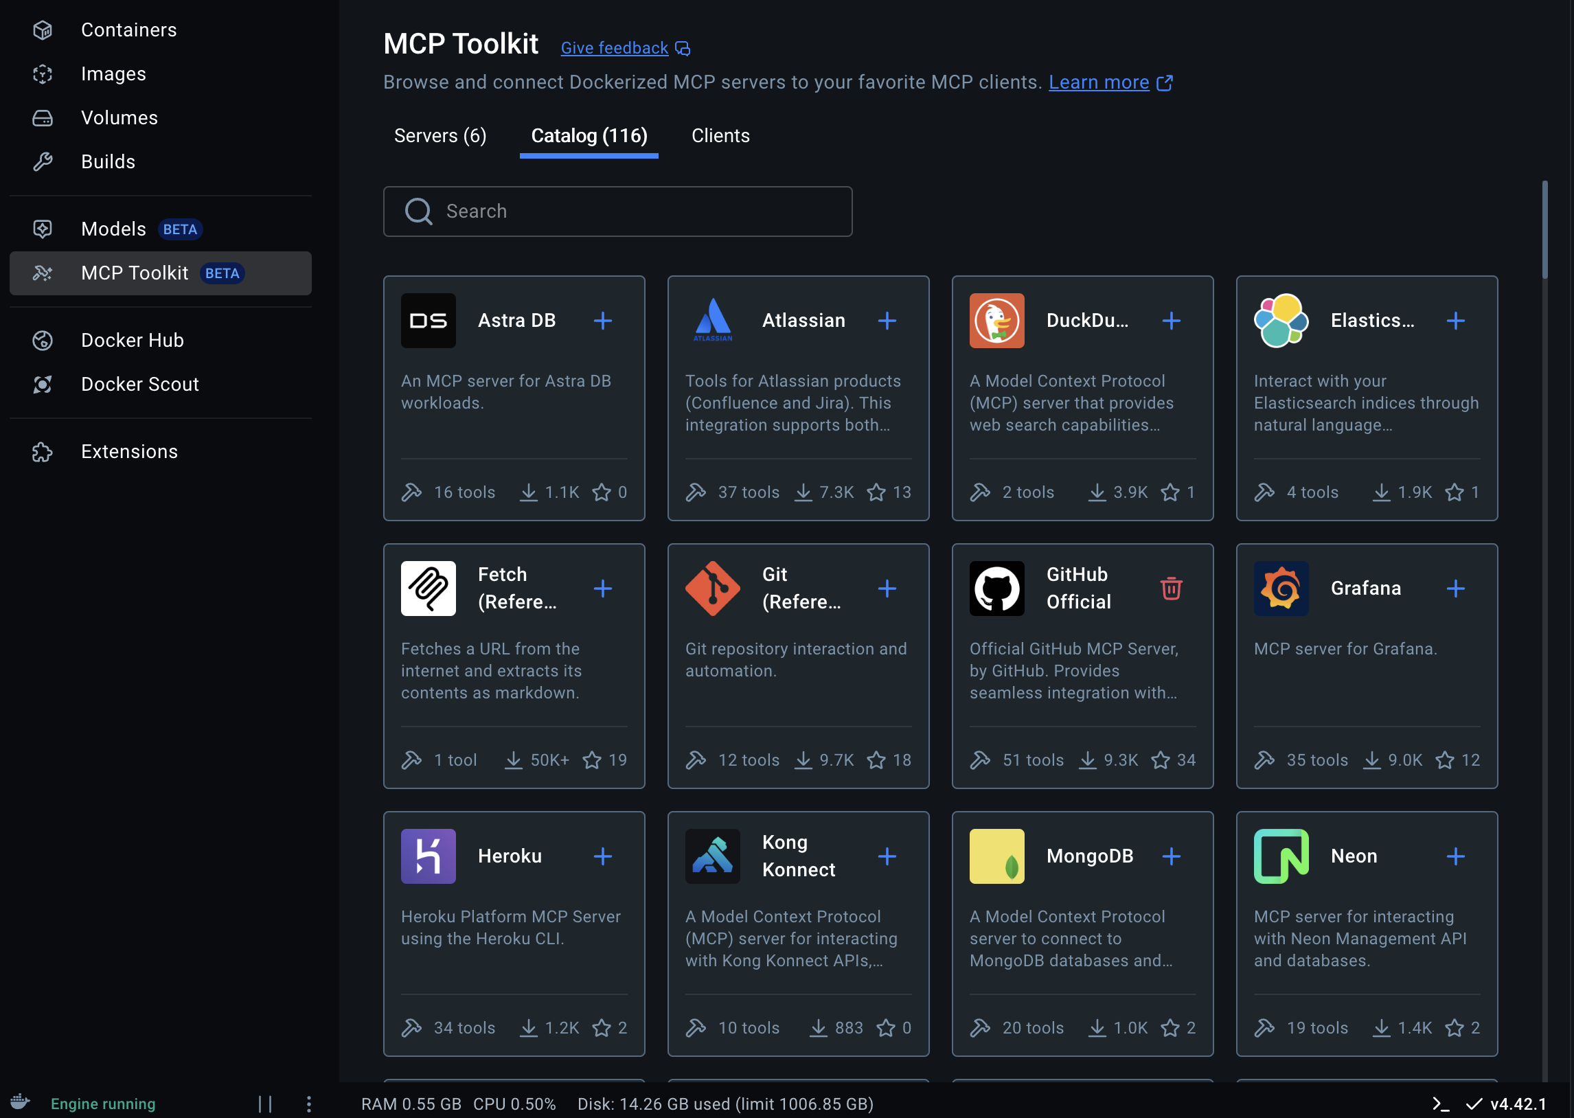Screen dimensions: 1574x1118
Task: Open engine options three-dot menu
Action: click(x=308, y=1104)
